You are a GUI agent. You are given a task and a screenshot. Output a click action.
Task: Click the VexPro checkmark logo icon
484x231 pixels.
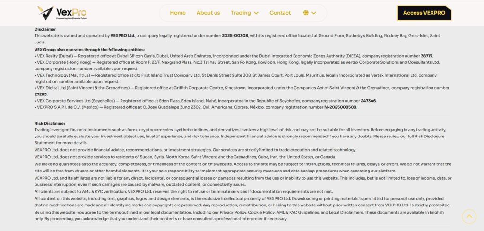(45, 13)
